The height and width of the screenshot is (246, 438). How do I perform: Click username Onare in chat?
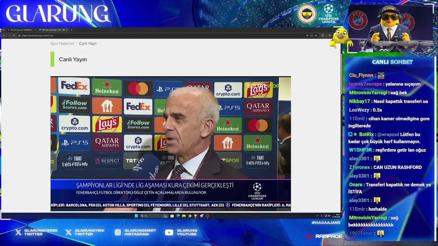pyautogui.click(x=356, y=185)
